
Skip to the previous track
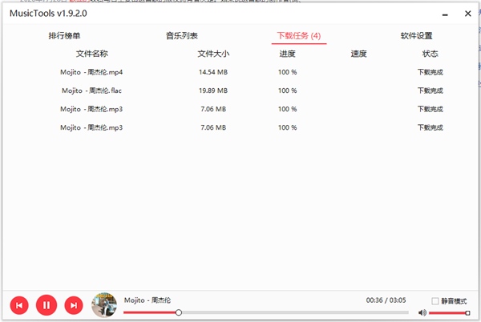19,305
